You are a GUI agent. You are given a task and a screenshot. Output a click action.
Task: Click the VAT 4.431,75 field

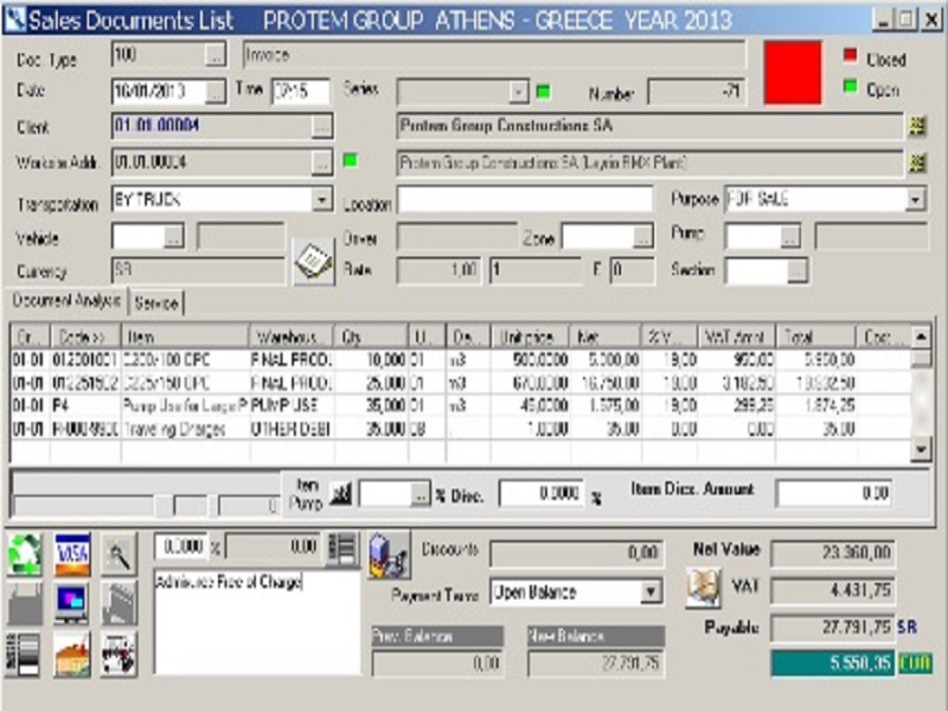pos(833,590)
